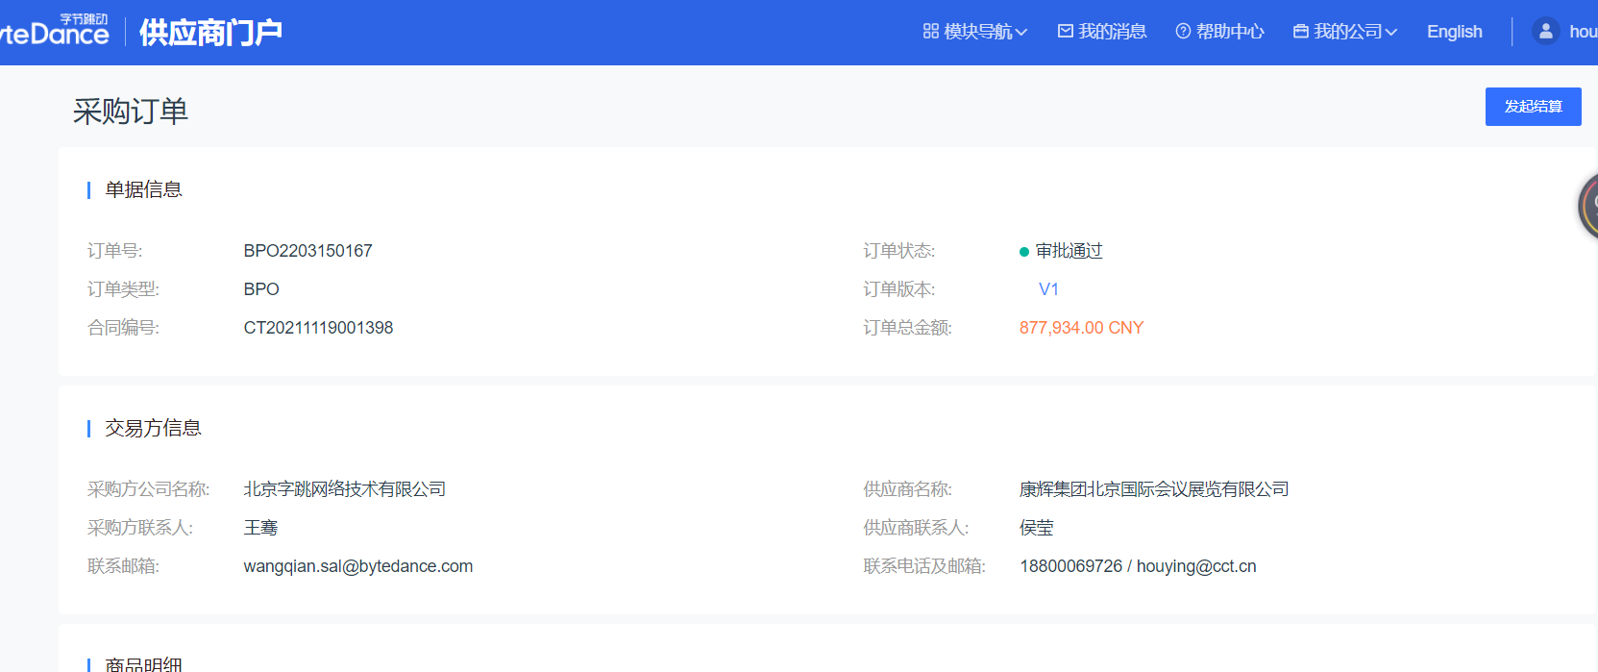
Task: Click the 供应商门户 portal title
Action: (x=210, y=33)
